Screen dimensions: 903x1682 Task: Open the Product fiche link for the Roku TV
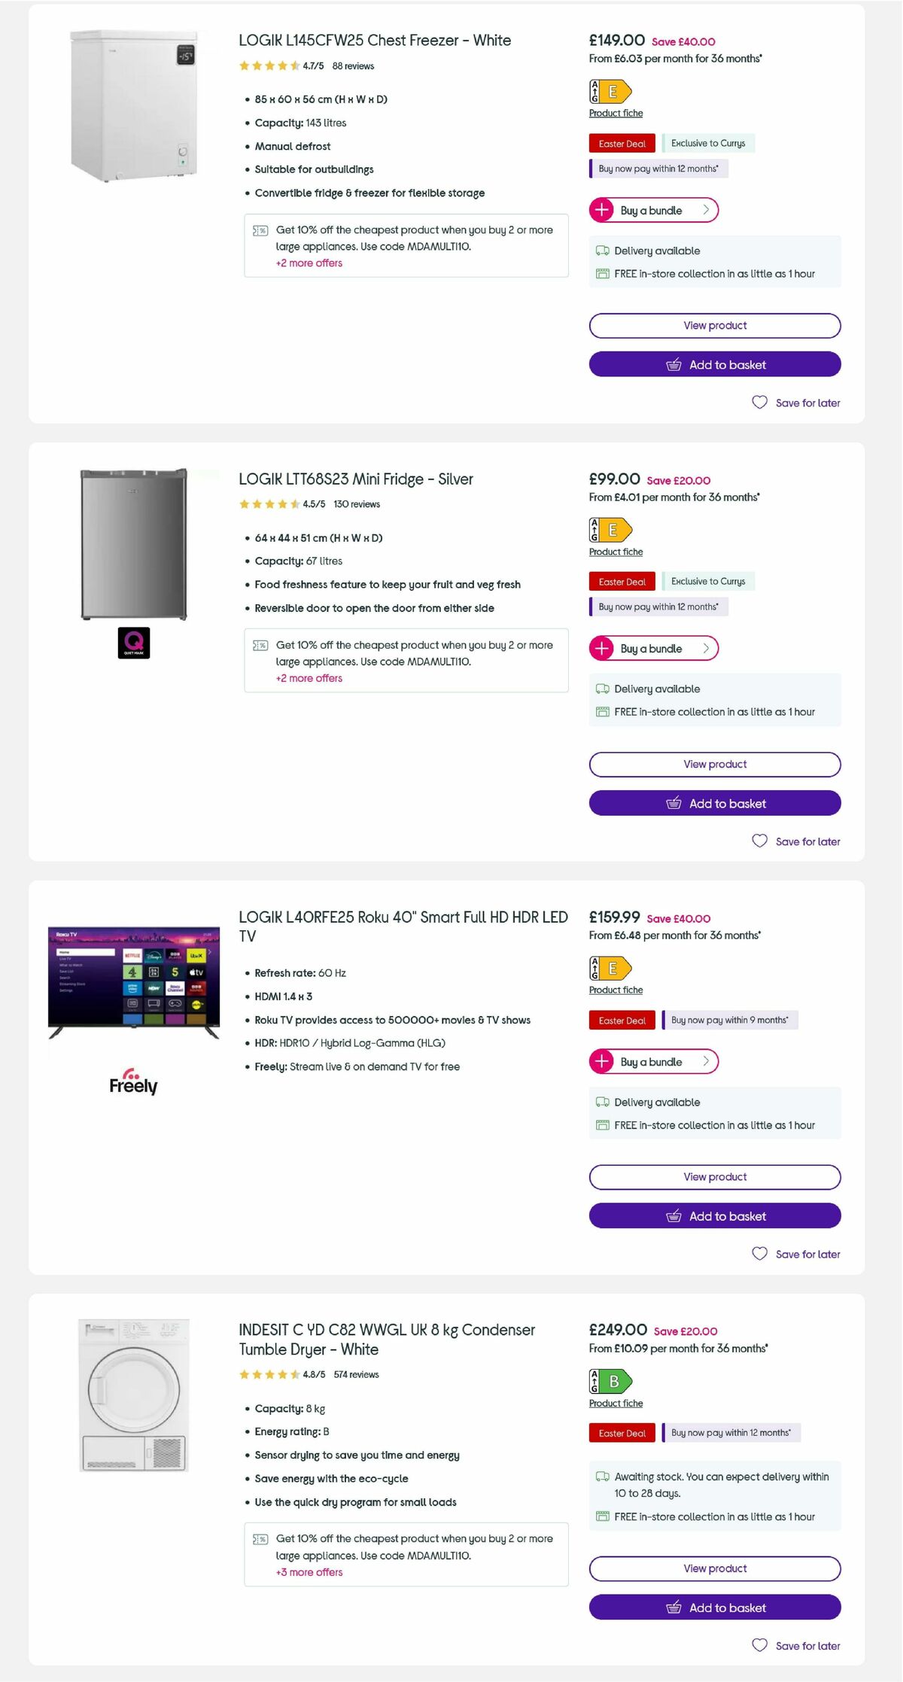pos(615,990)
